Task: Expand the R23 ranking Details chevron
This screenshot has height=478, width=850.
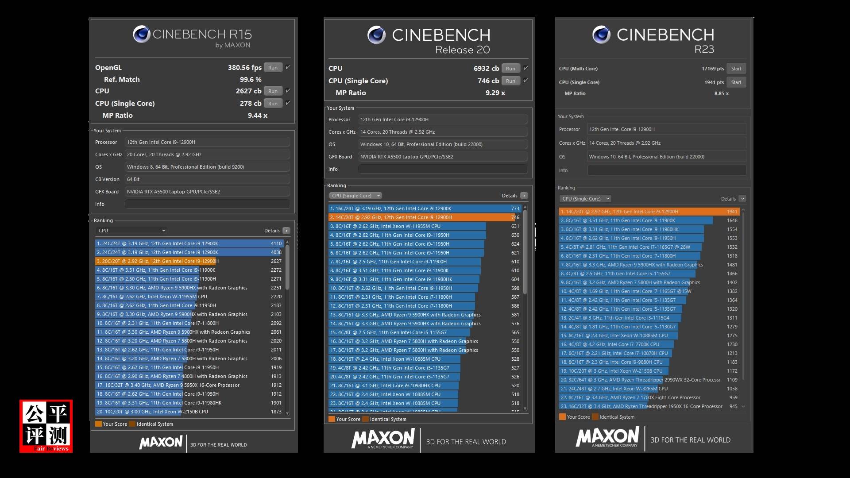Action: pos(742,199)
